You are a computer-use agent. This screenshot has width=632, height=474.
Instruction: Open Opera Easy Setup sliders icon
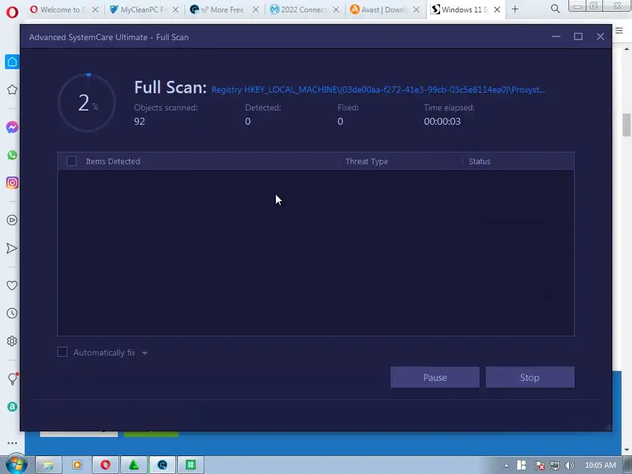click(619, 31)
